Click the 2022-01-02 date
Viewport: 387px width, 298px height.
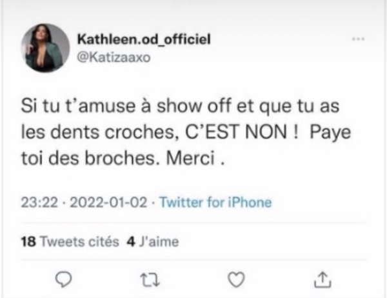click(x=108, y=203)
